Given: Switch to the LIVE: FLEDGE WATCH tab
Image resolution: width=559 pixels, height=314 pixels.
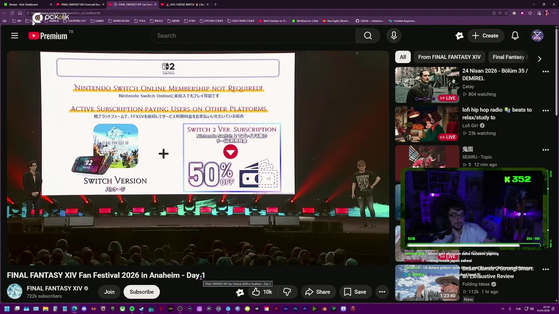Looking at the screenshot, I should [x=185, y=4].
